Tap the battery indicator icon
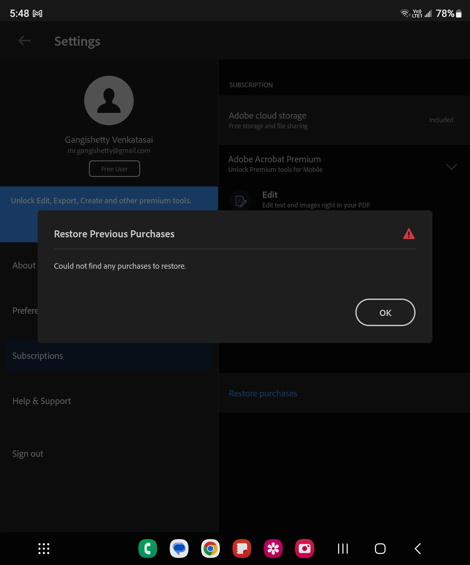This screenshot has height=565, width=470. point(459,13)
